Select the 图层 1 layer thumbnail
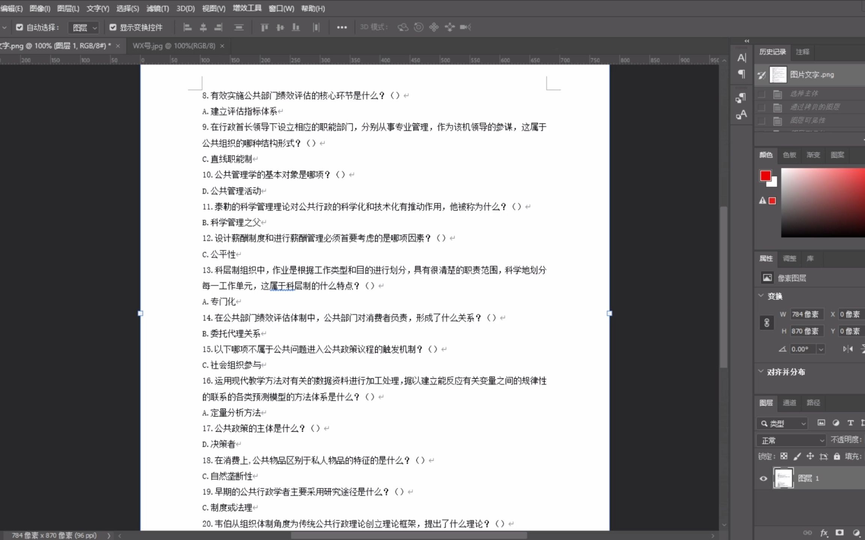Viewport: 865px width, 540px height. coord(783,478)
